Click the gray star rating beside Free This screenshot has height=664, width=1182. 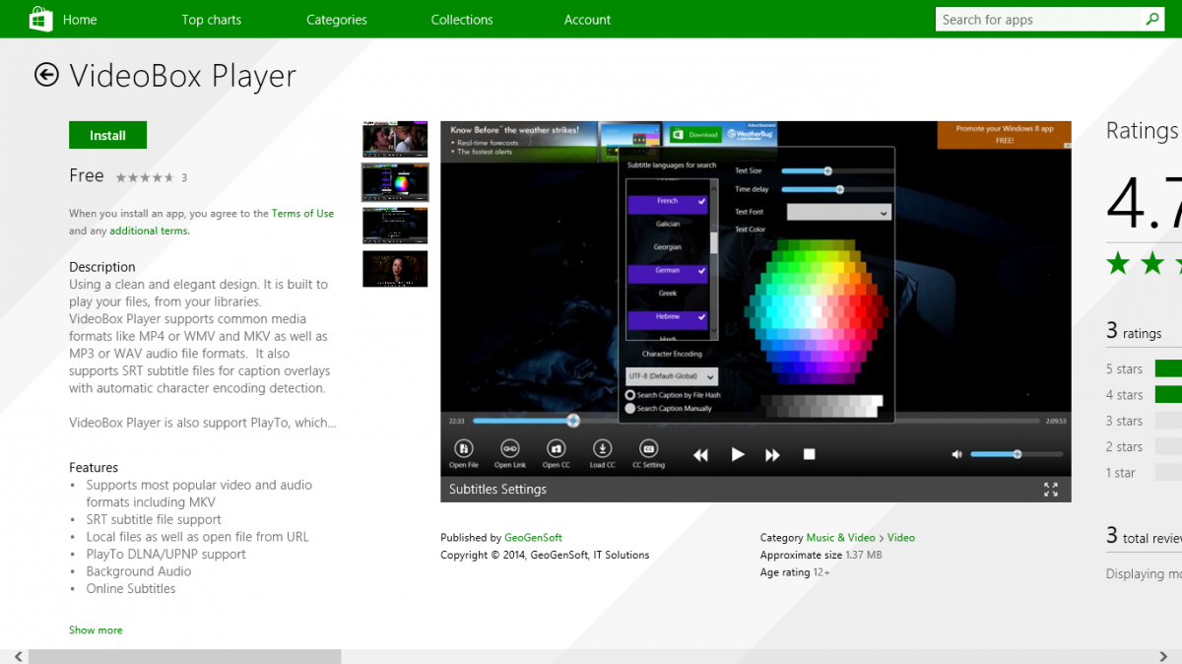point(145,177)
